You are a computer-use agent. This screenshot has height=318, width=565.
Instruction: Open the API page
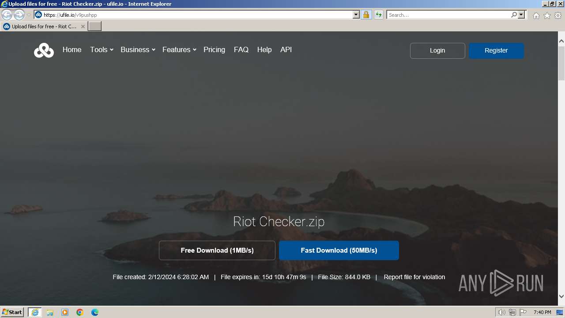286,50
